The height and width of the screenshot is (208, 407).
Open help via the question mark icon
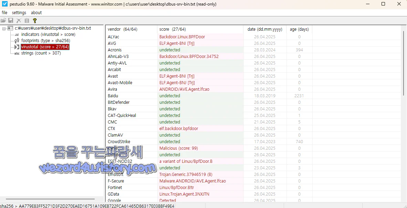click(x=35, y=20)
